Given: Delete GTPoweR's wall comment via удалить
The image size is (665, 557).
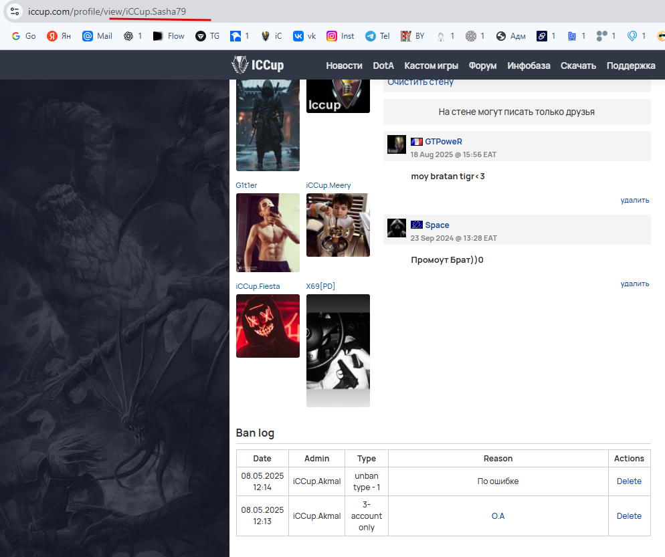Looking at the screenshot, I should (x=634, y=200).
